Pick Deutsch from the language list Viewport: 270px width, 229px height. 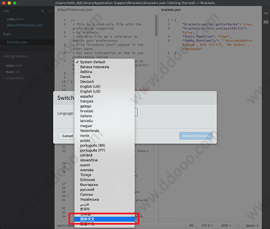105,81
